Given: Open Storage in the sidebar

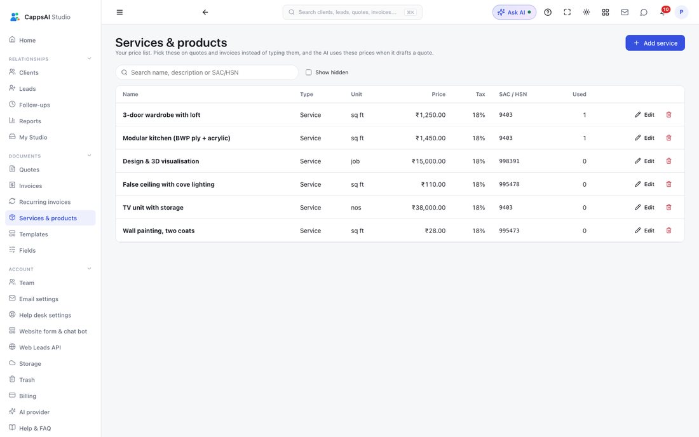Looking at the screenshot, I should click(x=50, y=363).
